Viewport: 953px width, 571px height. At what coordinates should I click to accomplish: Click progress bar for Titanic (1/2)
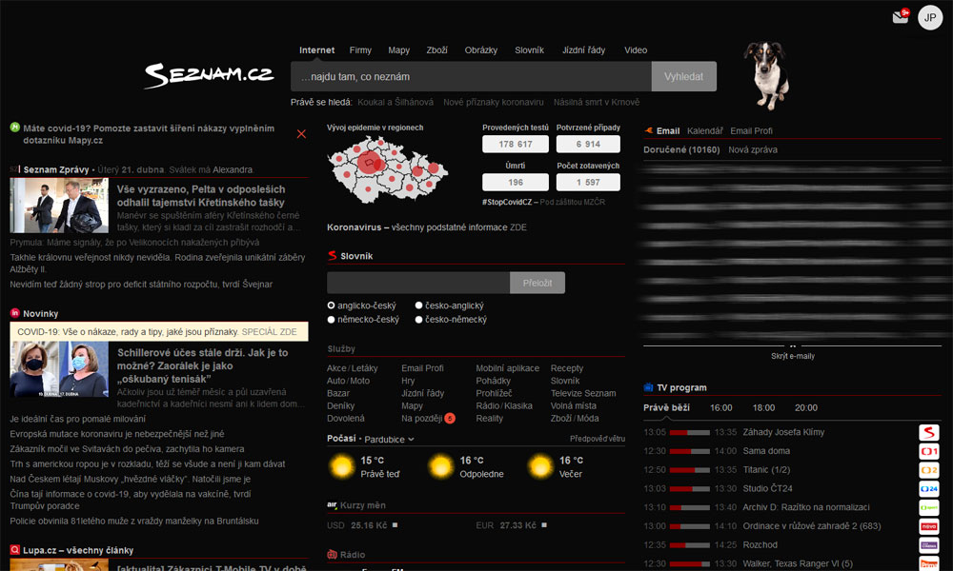(x=689, y=470)
